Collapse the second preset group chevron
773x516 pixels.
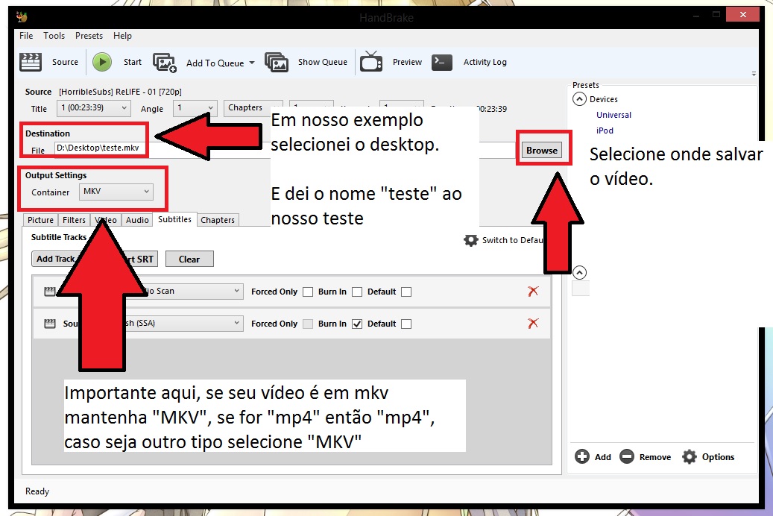coord(579,272)
